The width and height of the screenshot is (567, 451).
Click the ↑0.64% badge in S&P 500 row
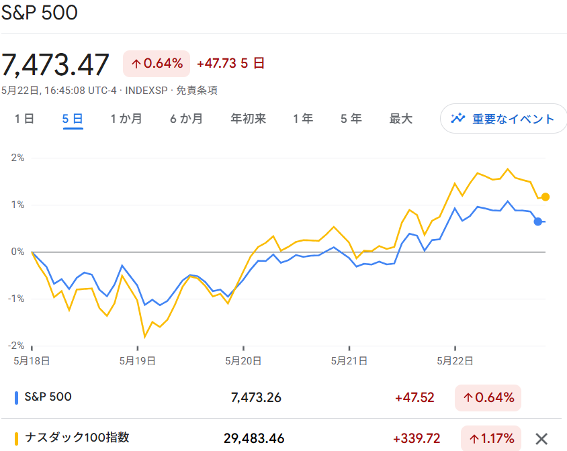pos(488,398)
